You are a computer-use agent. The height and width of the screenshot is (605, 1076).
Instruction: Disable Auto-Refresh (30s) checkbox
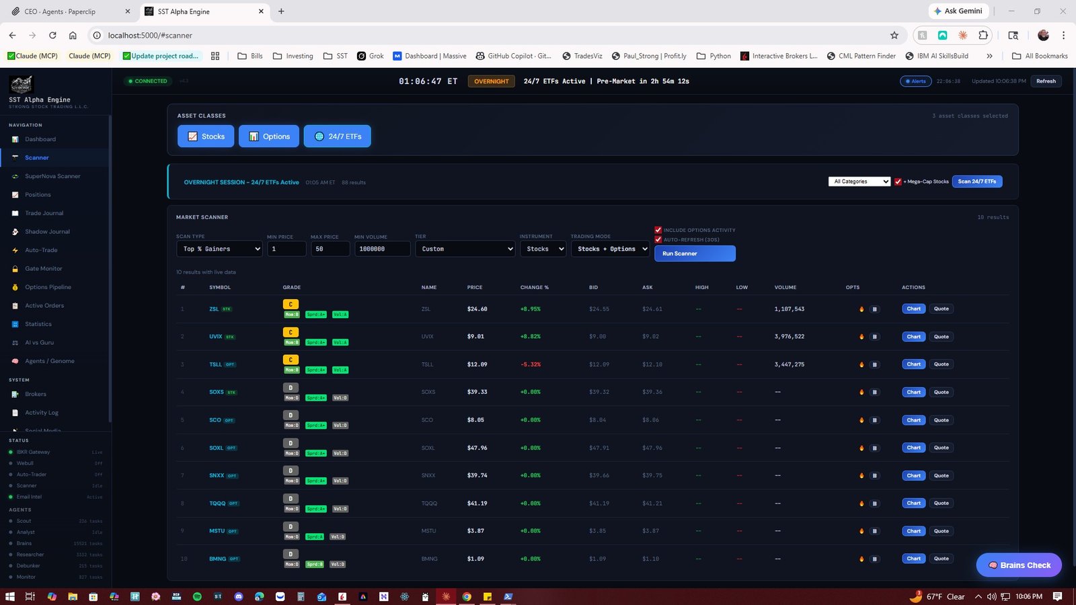[x=658, y=239]
